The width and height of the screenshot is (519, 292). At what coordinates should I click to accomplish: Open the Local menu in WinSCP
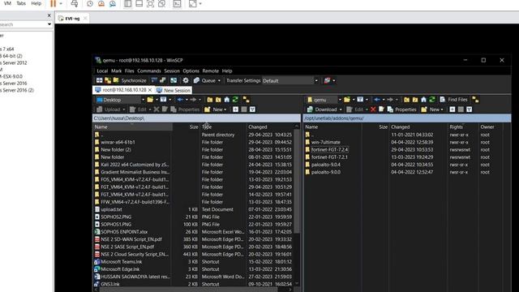[102, 71]
